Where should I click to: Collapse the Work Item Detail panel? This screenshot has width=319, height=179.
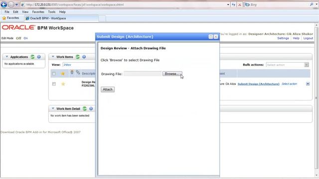[53, 108]
